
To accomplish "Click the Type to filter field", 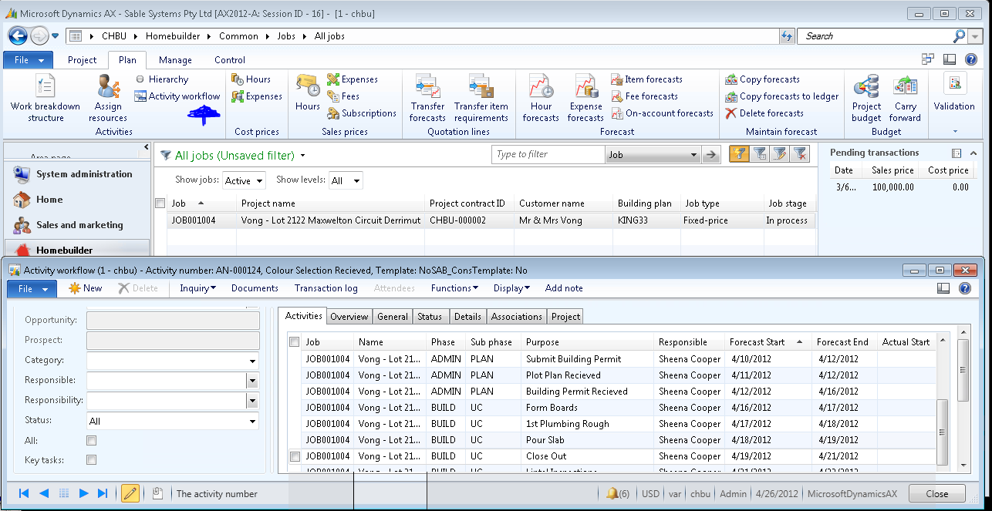I will point(548,155).
